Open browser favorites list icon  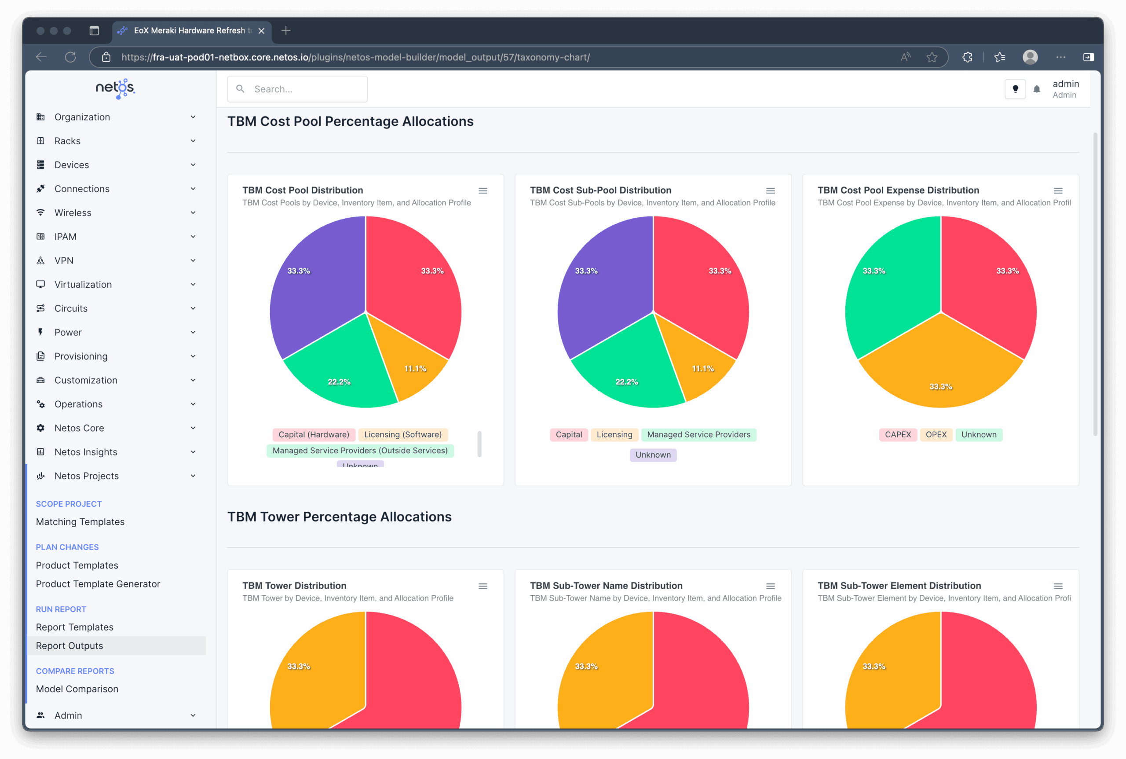pos(1000,57)
